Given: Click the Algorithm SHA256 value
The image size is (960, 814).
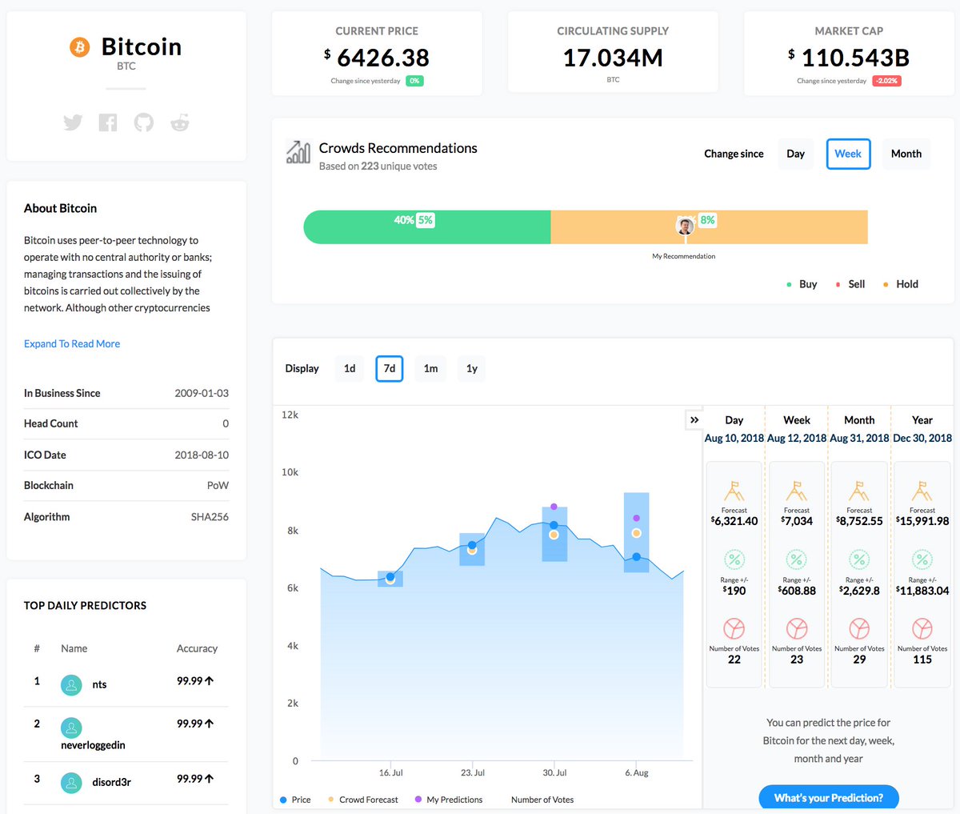Looking at the screenshot, I should pyautogui.click(x=210, y=517).
